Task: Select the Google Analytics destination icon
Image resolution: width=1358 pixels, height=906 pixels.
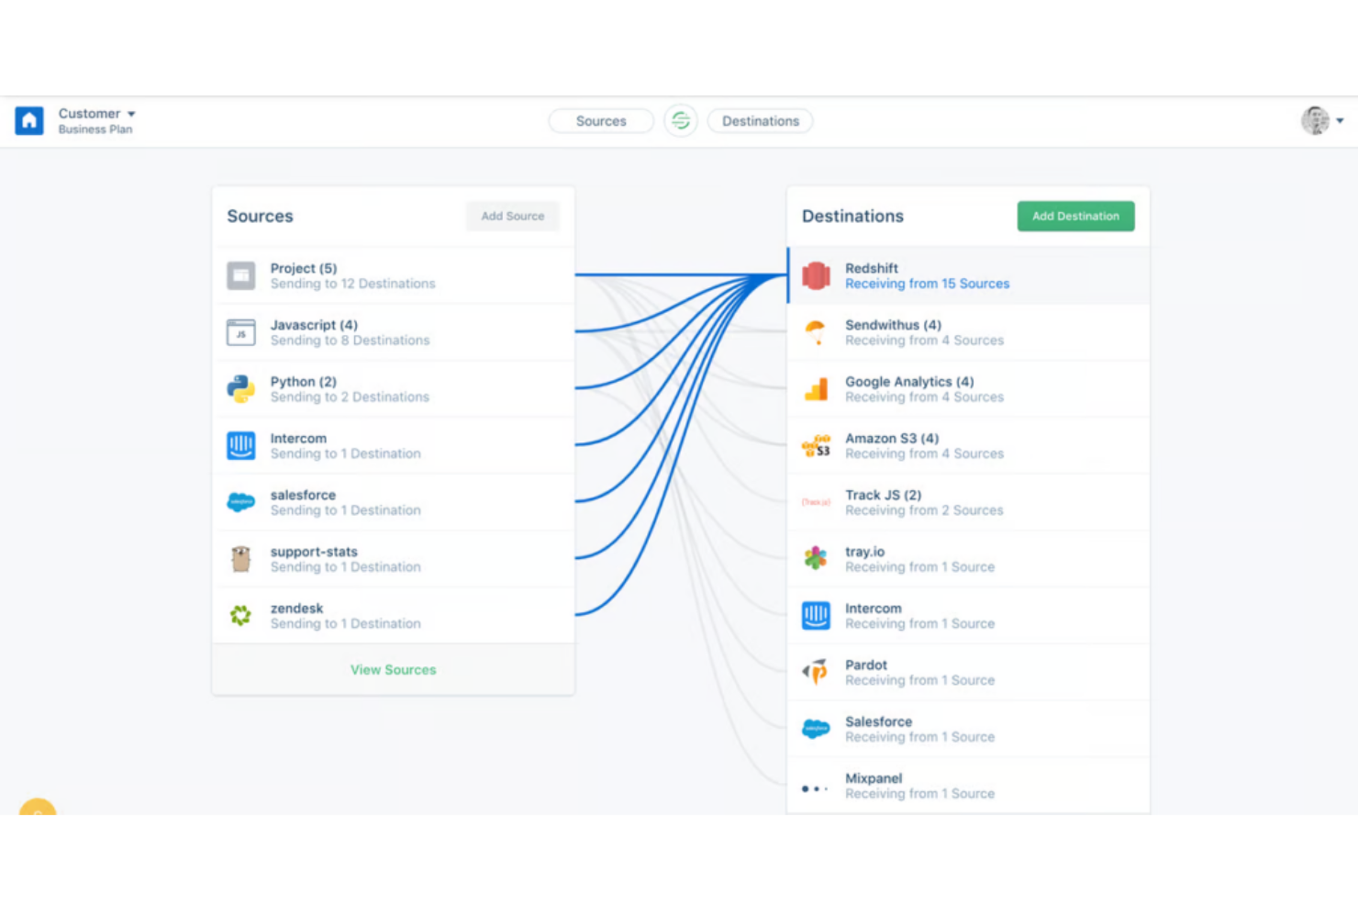Action: (x=816, y=388)
